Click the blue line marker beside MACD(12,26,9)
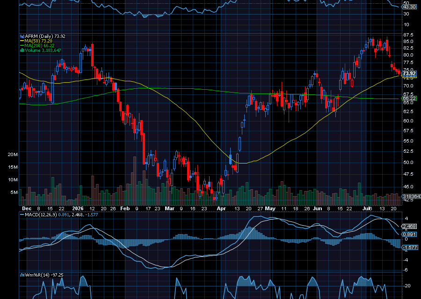Screen dimensions: 421x299 pyautogui.click(x=22, y=215)
